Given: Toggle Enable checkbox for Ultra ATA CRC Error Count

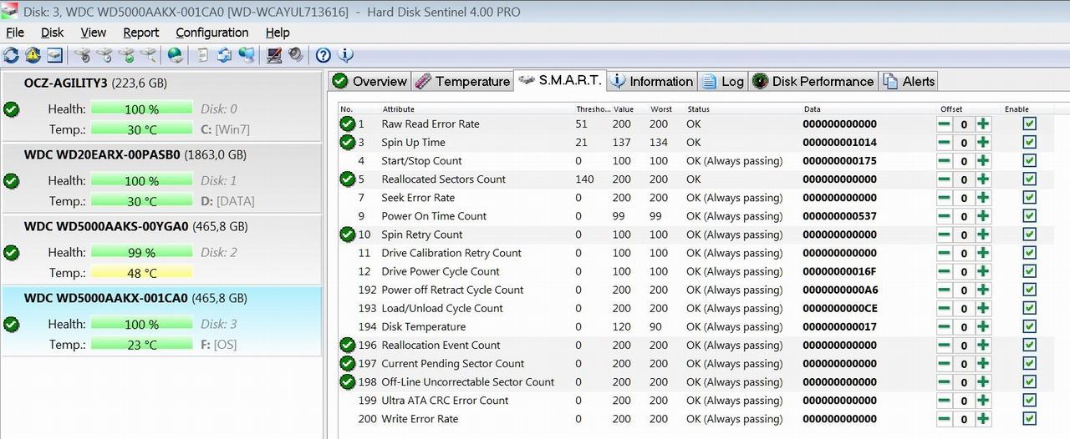Looking at the screenshot, I should [1029, 400].
